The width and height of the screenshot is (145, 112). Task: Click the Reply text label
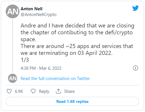click(x=44, y=91)
